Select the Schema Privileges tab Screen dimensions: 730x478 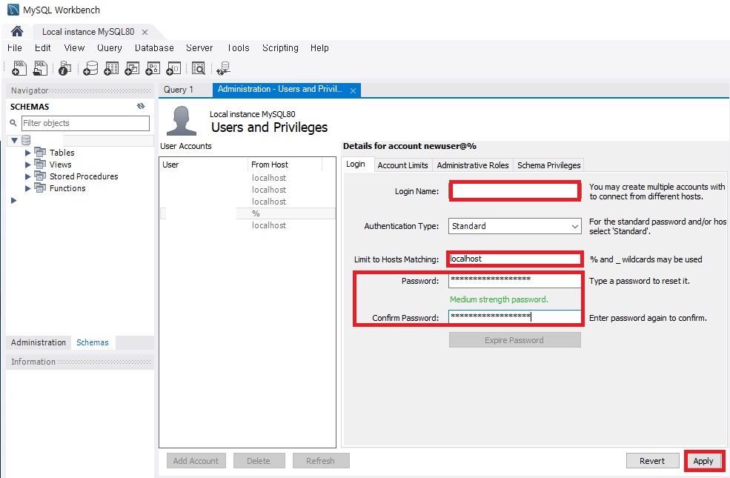549,165
